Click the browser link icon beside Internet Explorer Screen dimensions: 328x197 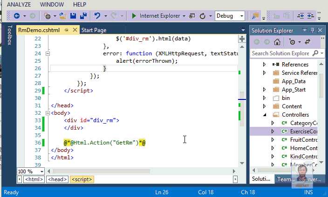click(x=192, y=16)
